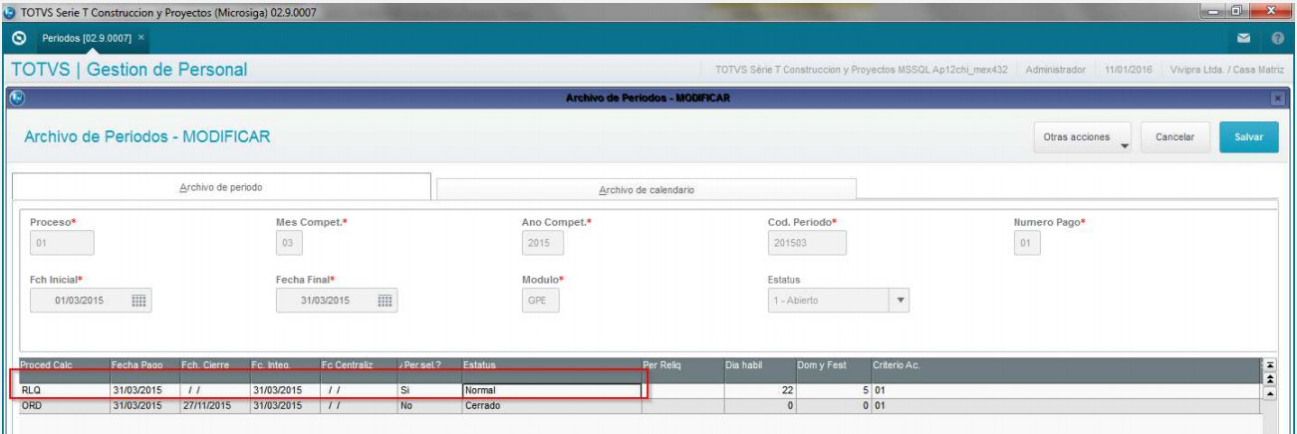The height and width of the screenshot is (434, 1297).
Task: Click the 22 Dia habil cell
Action: tap(759, 391)
